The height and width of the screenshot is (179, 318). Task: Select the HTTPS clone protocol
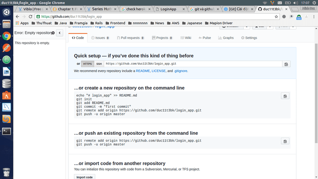[87, 64]
